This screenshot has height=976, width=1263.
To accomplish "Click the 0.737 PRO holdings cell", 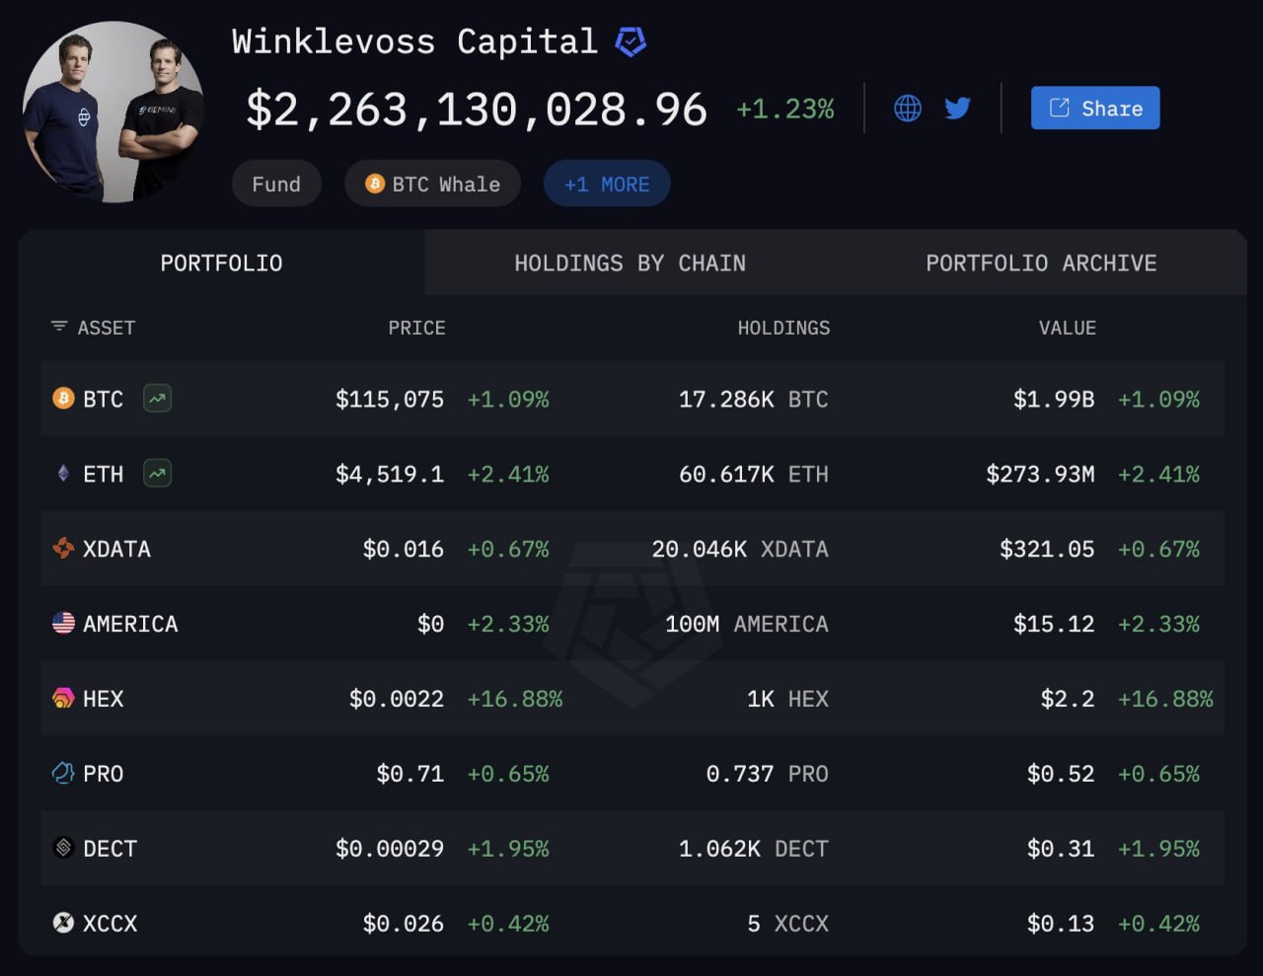I will click(x=767, y=774).
